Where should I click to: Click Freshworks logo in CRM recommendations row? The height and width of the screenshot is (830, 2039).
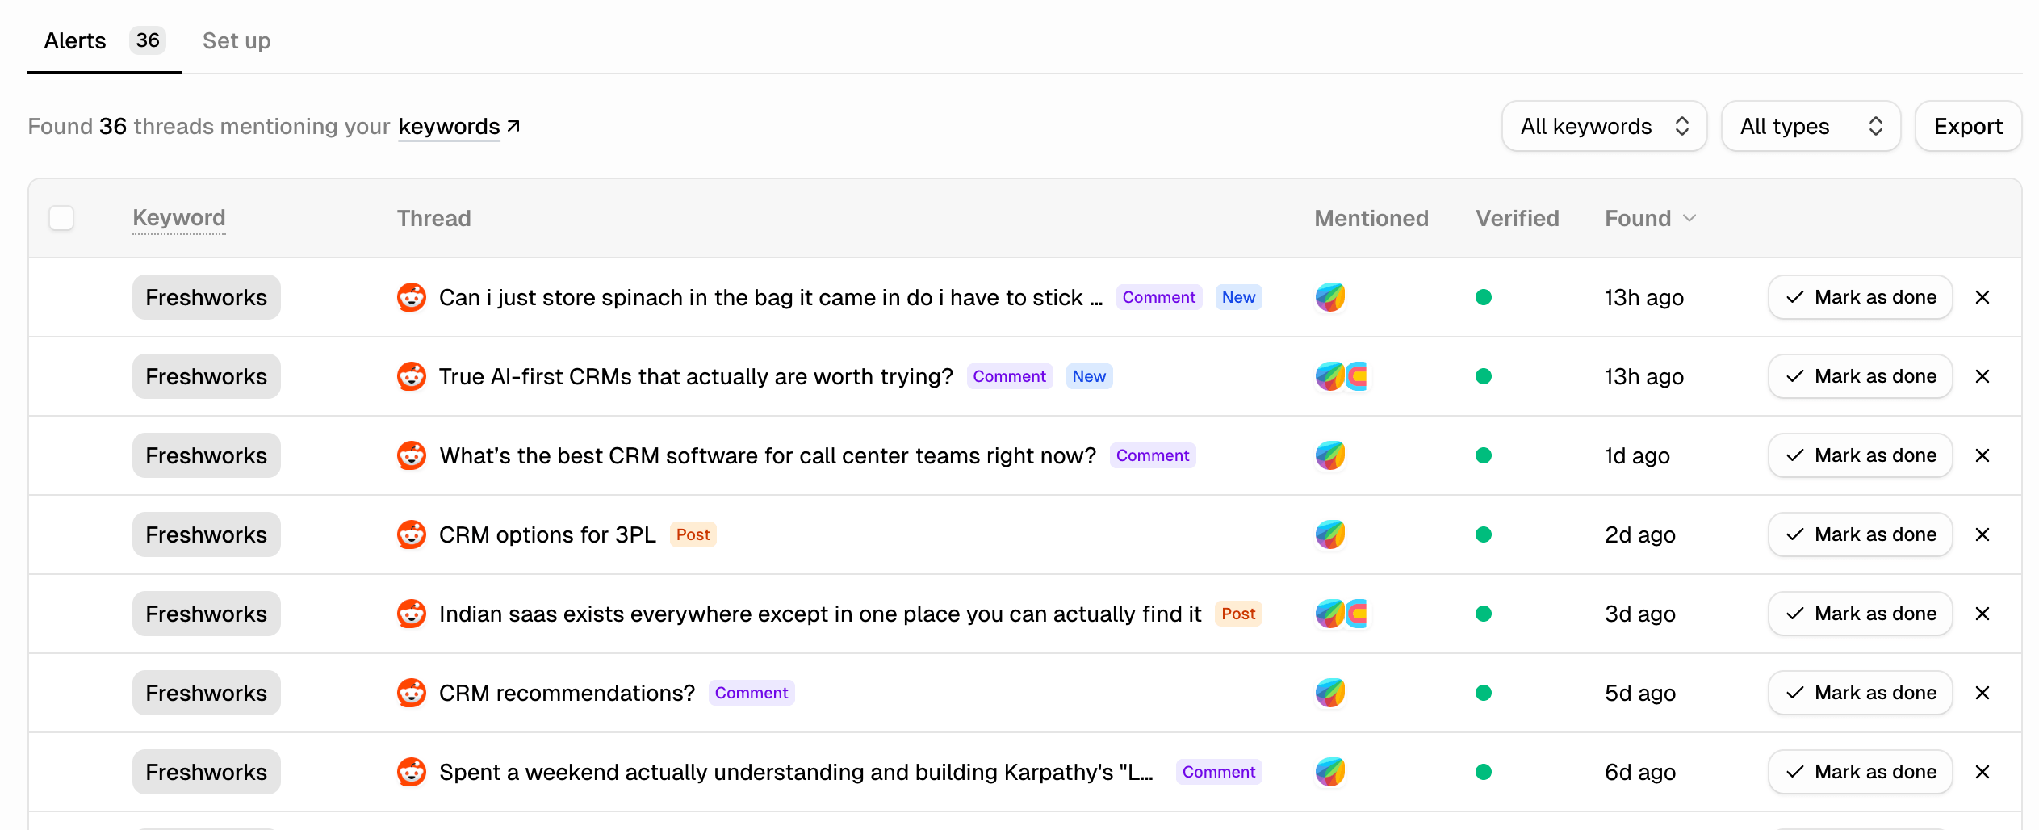(x=1330, y=693)
